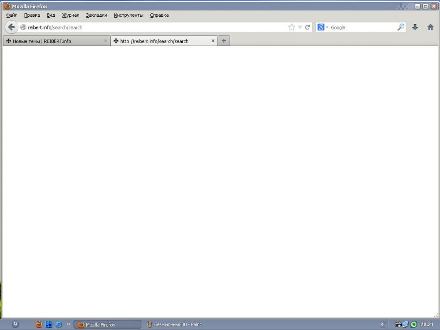Image resolution: width=440 pixels, height=330 pixels.
Task: Click the printer-like device tray icon
Action: (398, 324)
